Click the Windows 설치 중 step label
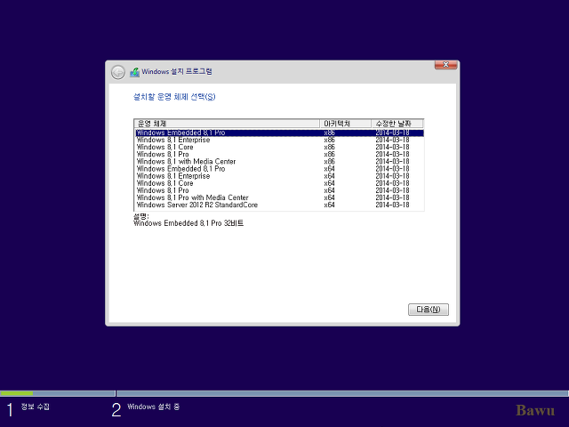569x427 pixels. click(x=154, y=407)
